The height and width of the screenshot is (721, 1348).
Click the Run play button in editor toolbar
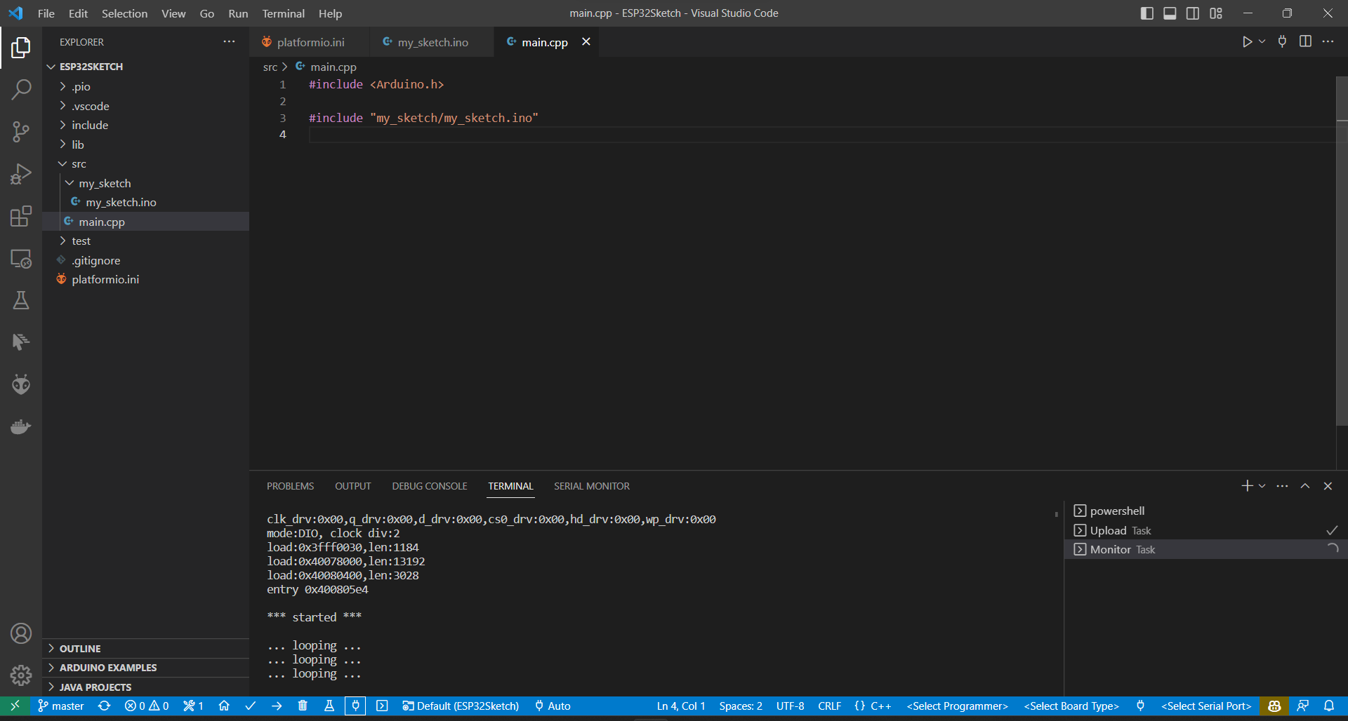pyautogui.click(x=1247, y=41)
